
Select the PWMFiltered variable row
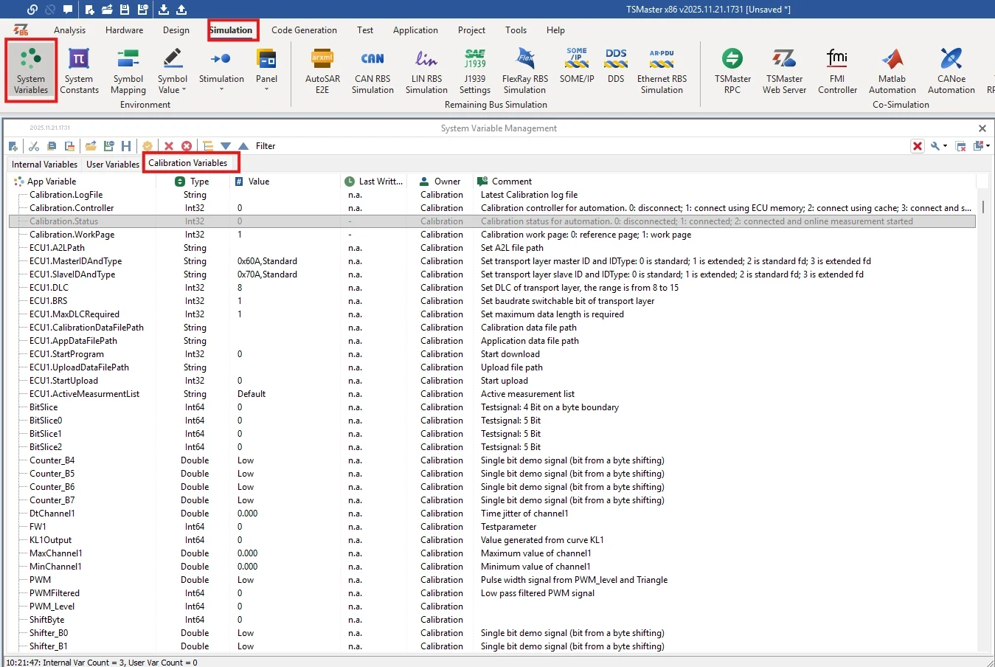pos(492,593)
